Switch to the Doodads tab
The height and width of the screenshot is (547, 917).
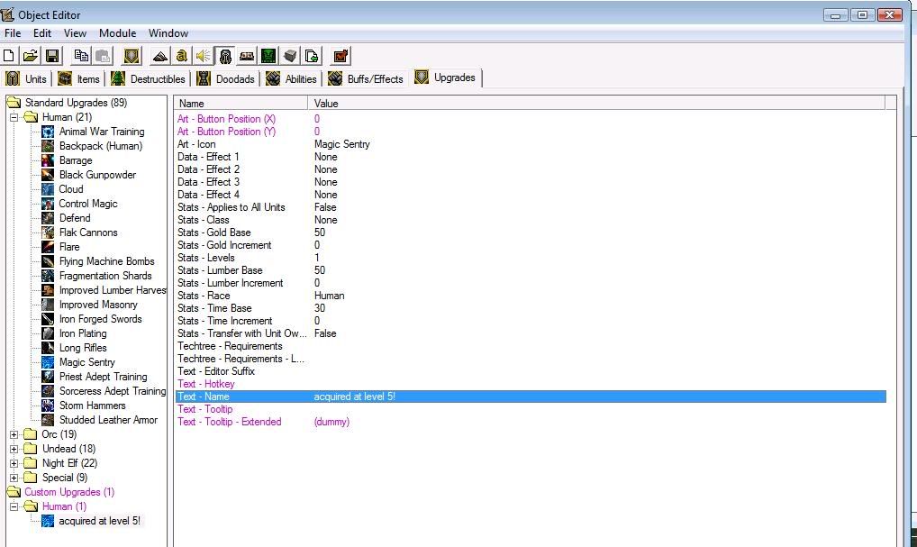[226, 78]
